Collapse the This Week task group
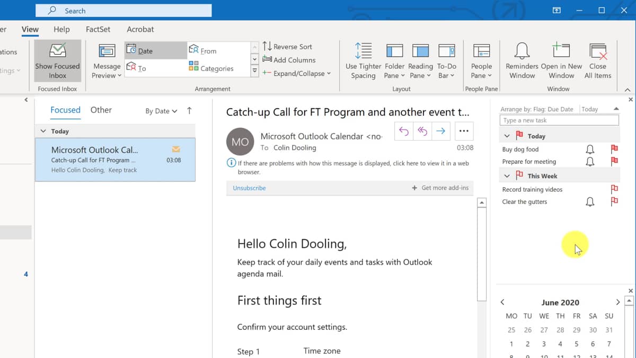The image size is (636, 358). coord(507,176)
